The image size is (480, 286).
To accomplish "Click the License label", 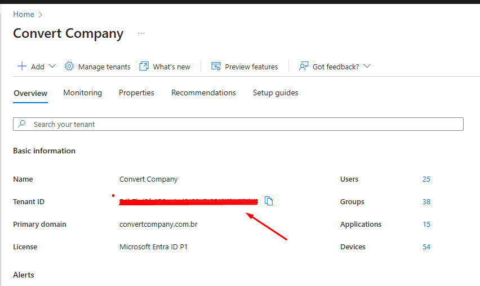I will point(25,247).
